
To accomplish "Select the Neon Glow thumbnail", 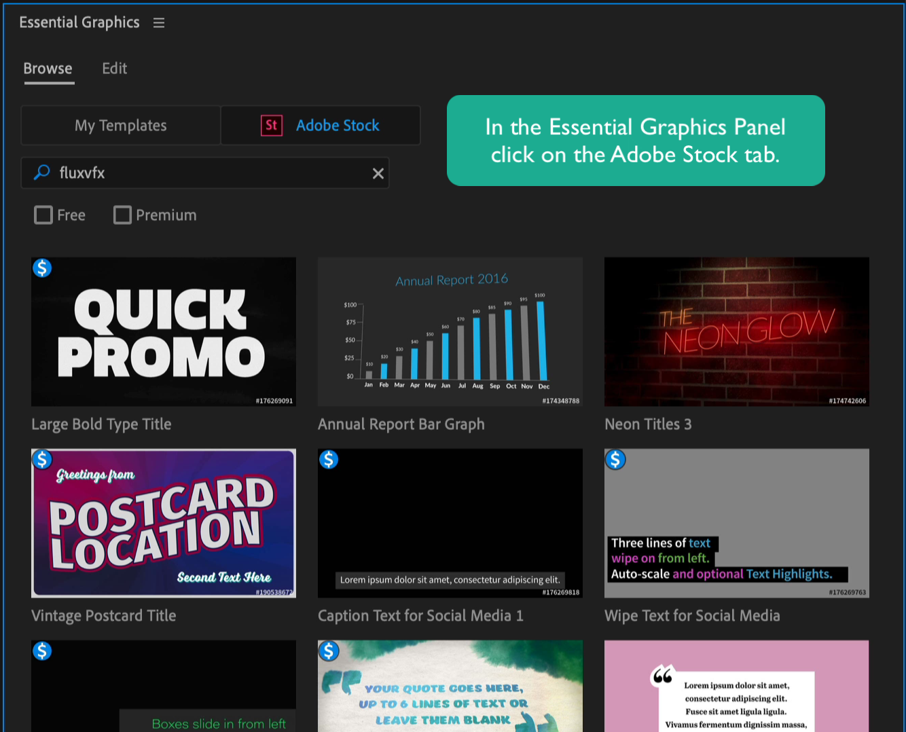I will (x=737, y=332).
